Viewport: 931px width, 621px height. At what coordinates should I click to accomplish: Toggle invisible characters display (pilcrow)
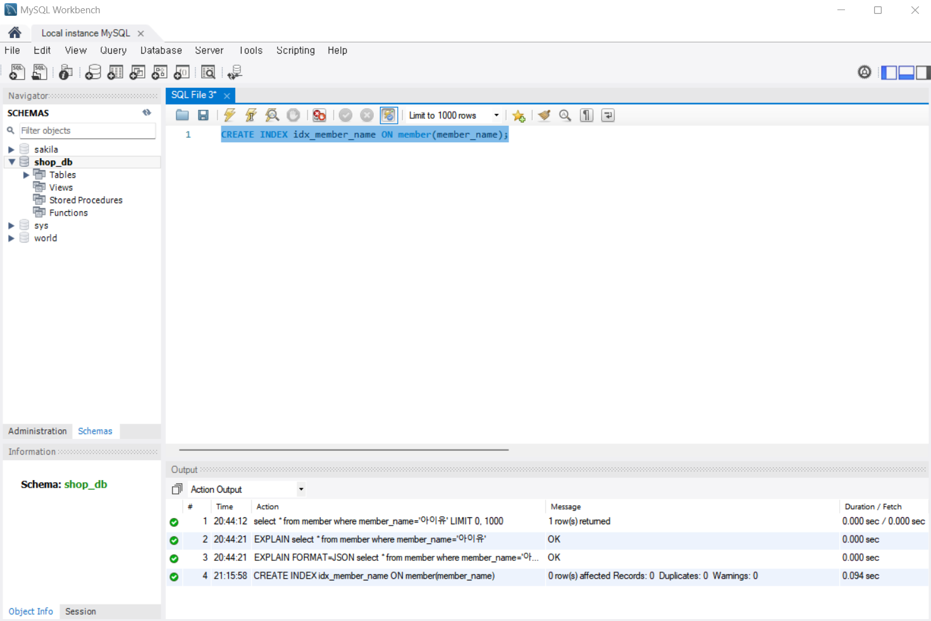pyautogui.click(x=587, y=115)
